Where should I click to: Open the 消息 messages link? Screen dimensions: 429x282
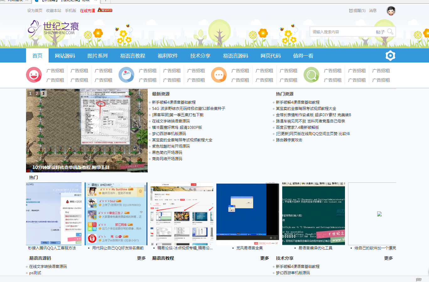tap(373, 11)
